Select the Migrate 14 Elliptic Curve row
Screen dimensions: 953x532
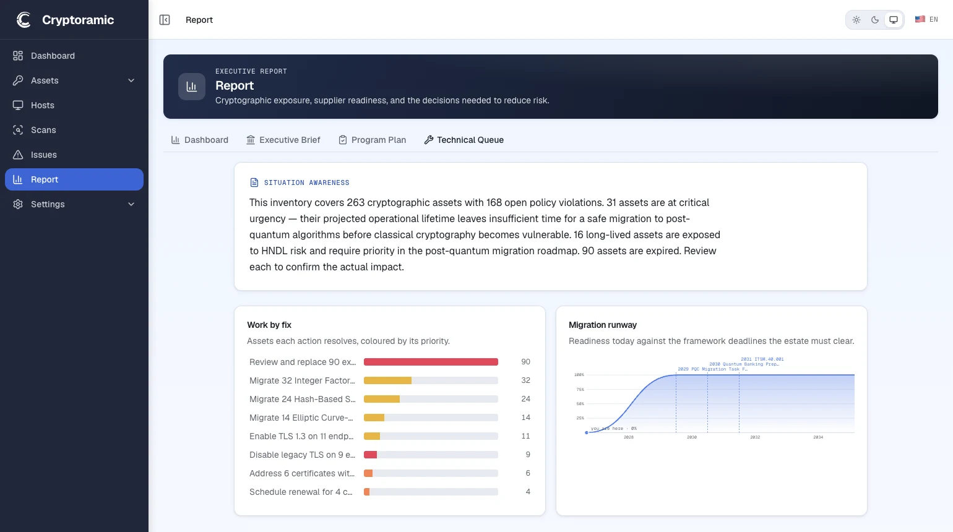390,418
